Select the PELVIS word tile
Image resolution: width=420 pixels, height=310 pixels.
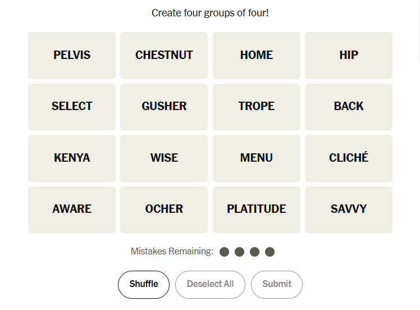click(72, 55)
